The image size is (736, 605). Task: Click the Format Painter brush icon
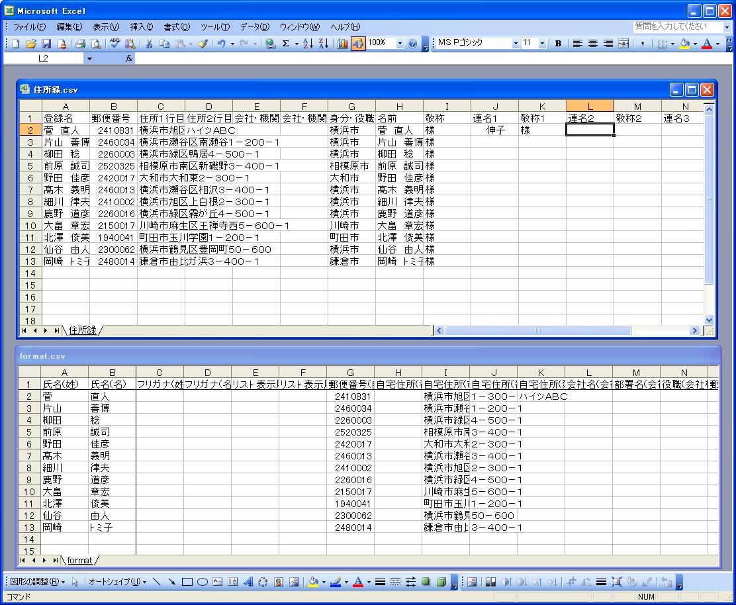(x=203, y=44)
